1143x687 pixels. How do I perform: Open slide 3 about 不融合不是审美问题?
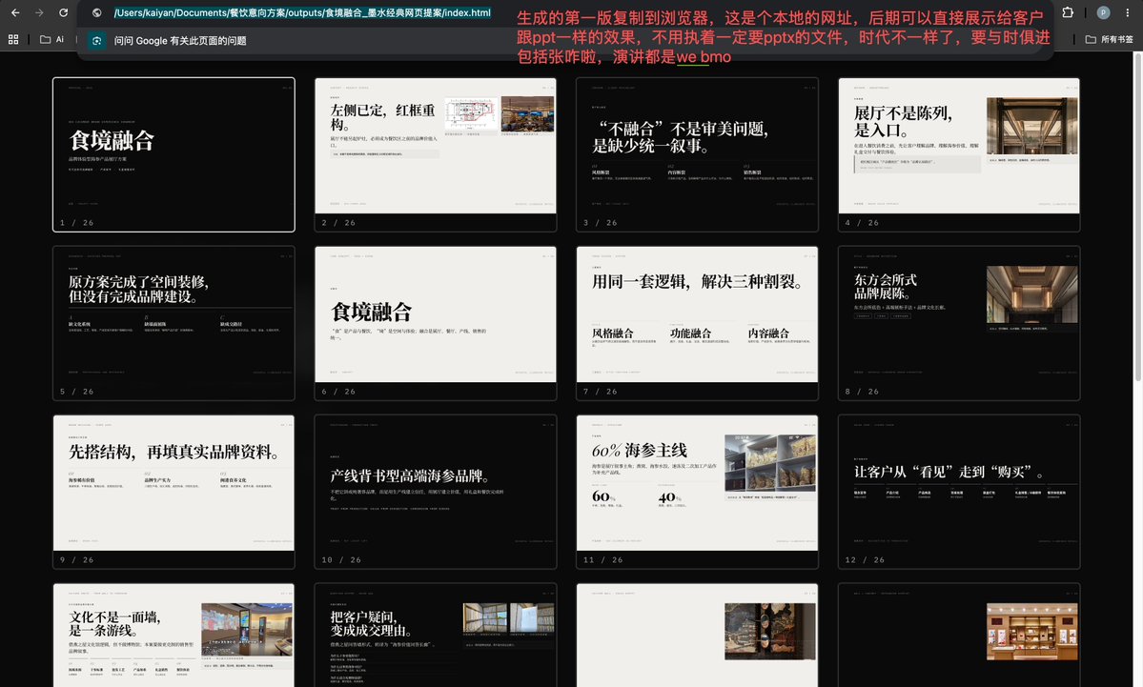697,154
